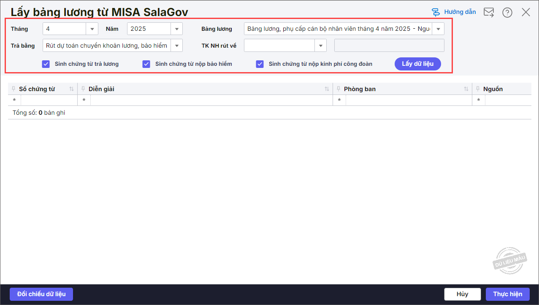Open the Năm dropdown arrow
Image resolution: width=539 pixels, height=305 pixels.
tap(176, 29)
